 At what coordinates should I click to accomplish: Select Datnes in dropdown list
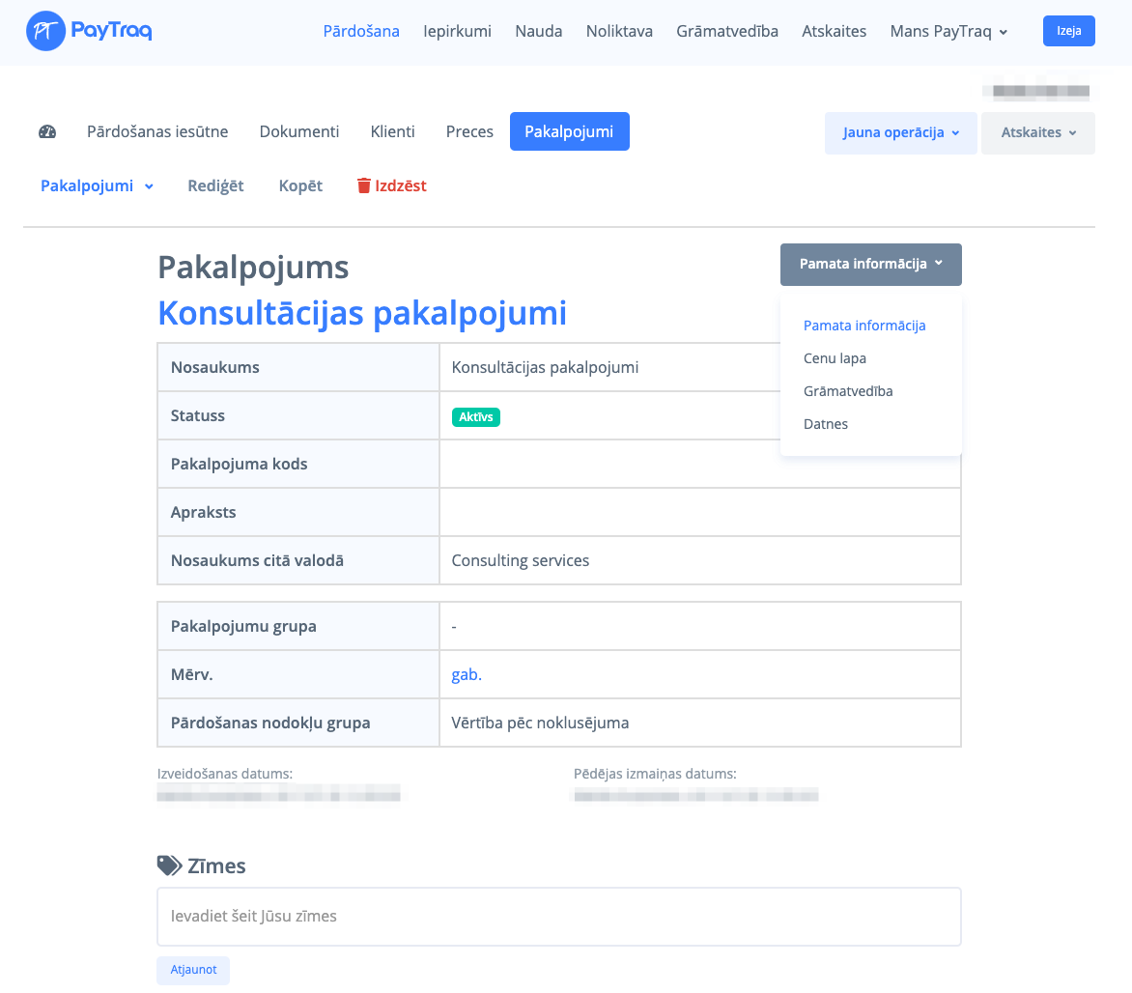[825, 424]
